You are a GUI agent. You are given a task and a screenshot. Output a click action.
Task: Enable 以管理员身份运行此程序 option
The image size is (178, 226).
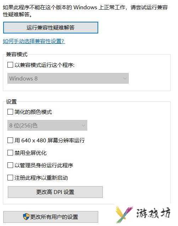coord(10,165)
